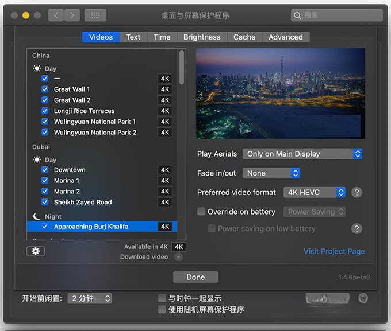Switch to the Advanced tab

click(286, 37)
